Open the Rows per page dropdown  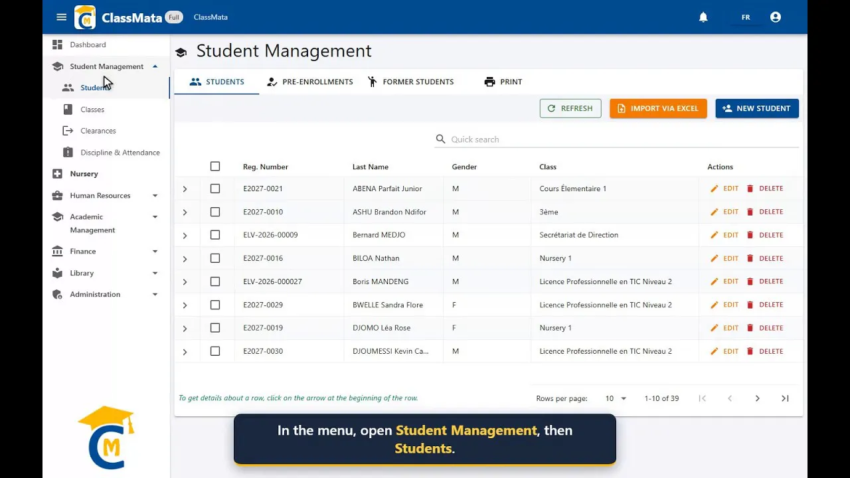616,398
